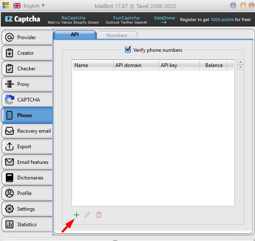Open the Email features section

27,162
